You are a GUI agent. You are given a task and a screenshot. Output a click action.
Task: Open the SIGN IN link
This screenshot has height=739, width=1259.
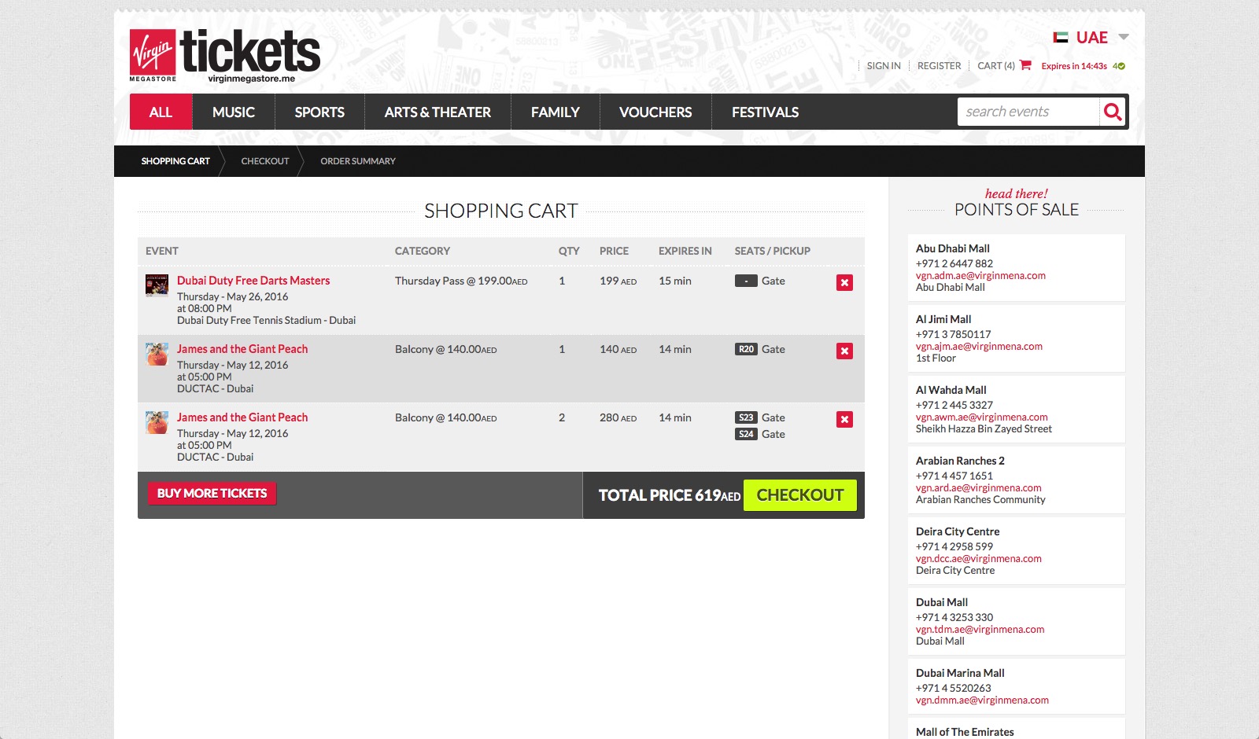[884, 66]
